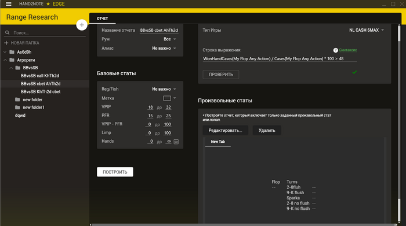Click НОВАЯ ПАПКА to create folder
The width and height of the screenshot is (406, 226).
point(25,43)
